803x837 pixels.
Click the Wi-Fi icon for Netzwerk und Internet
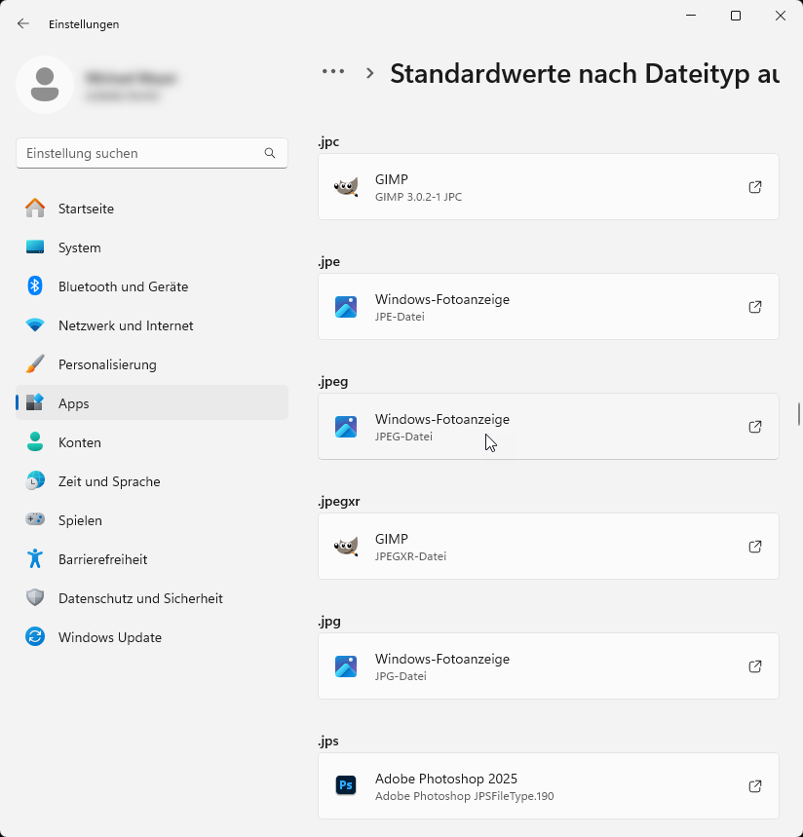[35, 325]
